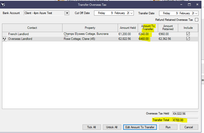Click the application logo icon in title bar
The width and height of the screenshot is (204, 133).
click(3, 5)
